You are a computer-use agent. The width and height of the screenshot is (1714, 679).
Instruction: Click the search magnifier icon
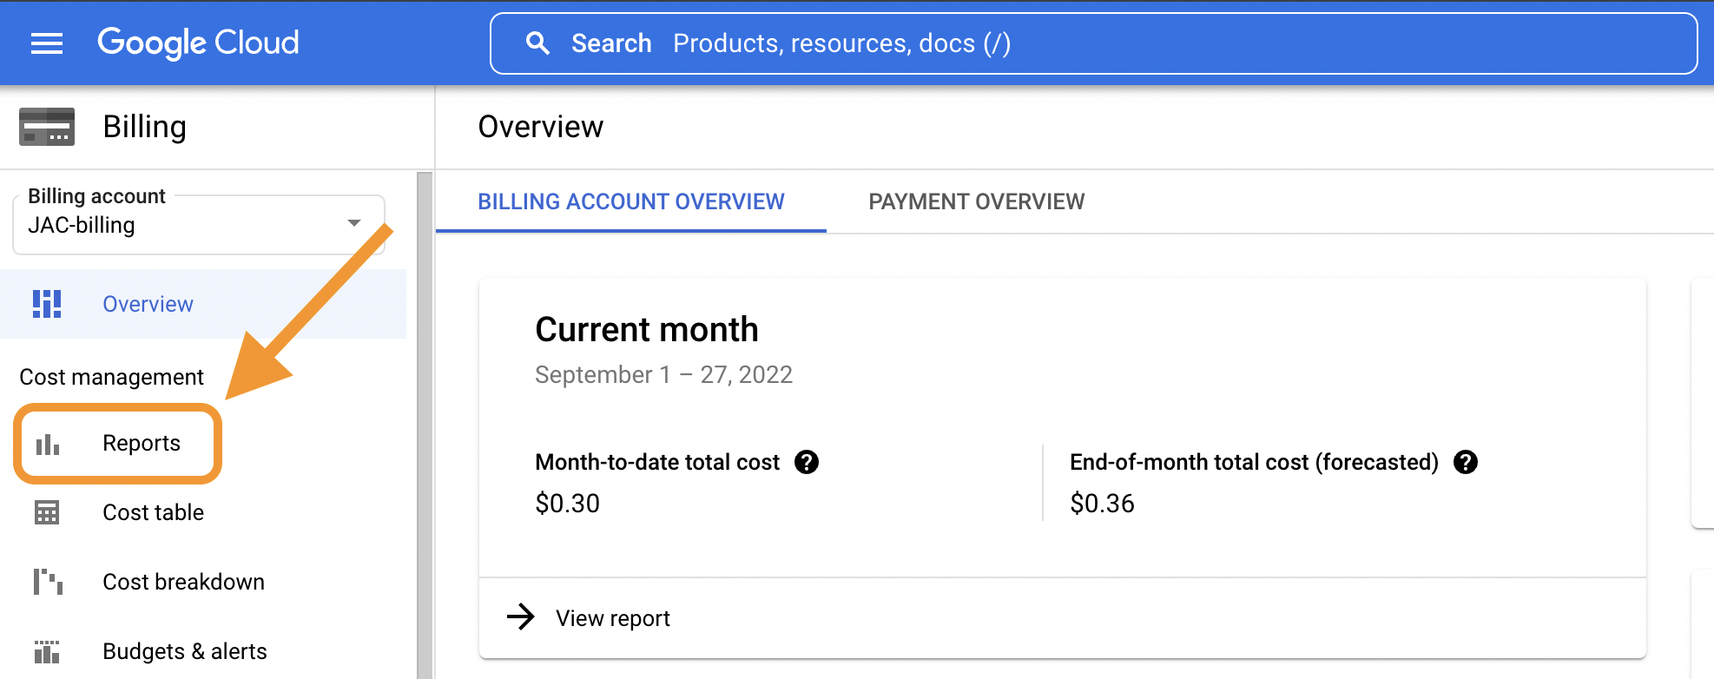pyautogui.click(x=537, y=43)
